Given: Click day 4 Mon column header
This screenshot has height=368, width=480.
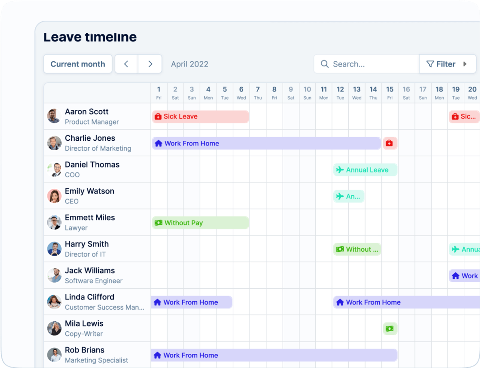Looking at the screenshot, I should (x=208, y=93).
